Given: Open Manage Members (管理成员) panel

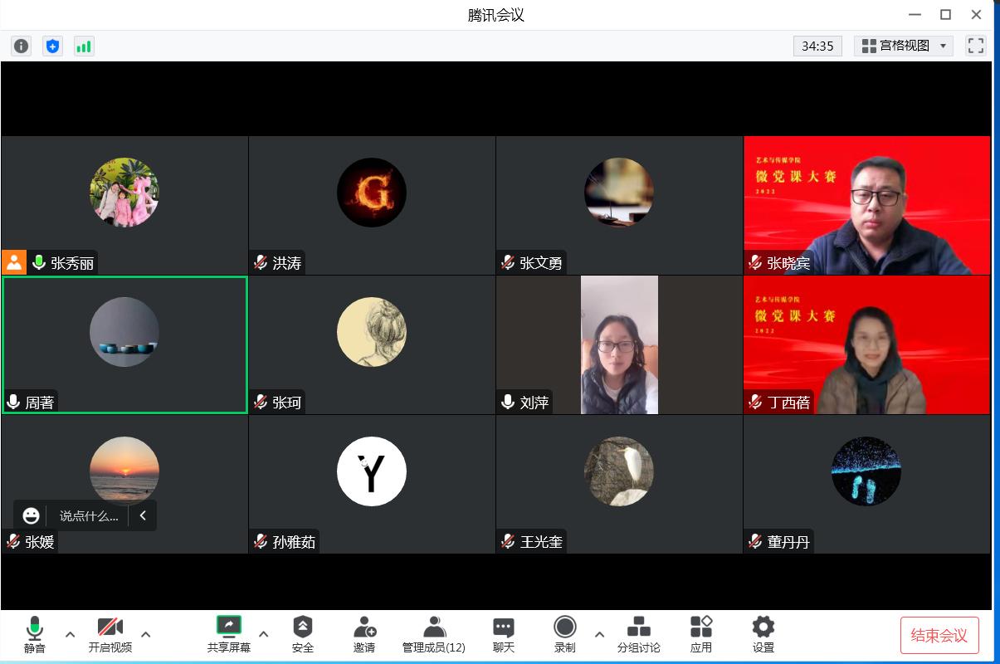Looking at the screenshot, I should pos(434,635).
